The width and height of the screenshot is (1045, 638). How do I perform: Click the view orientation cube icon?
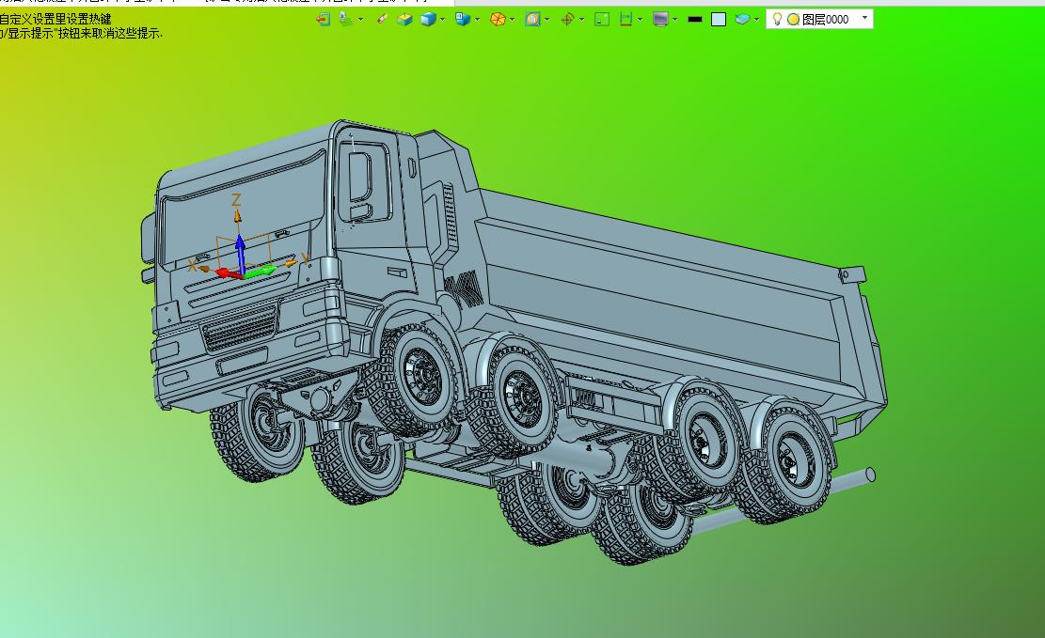pyautogui.click(x=463, y=20)
